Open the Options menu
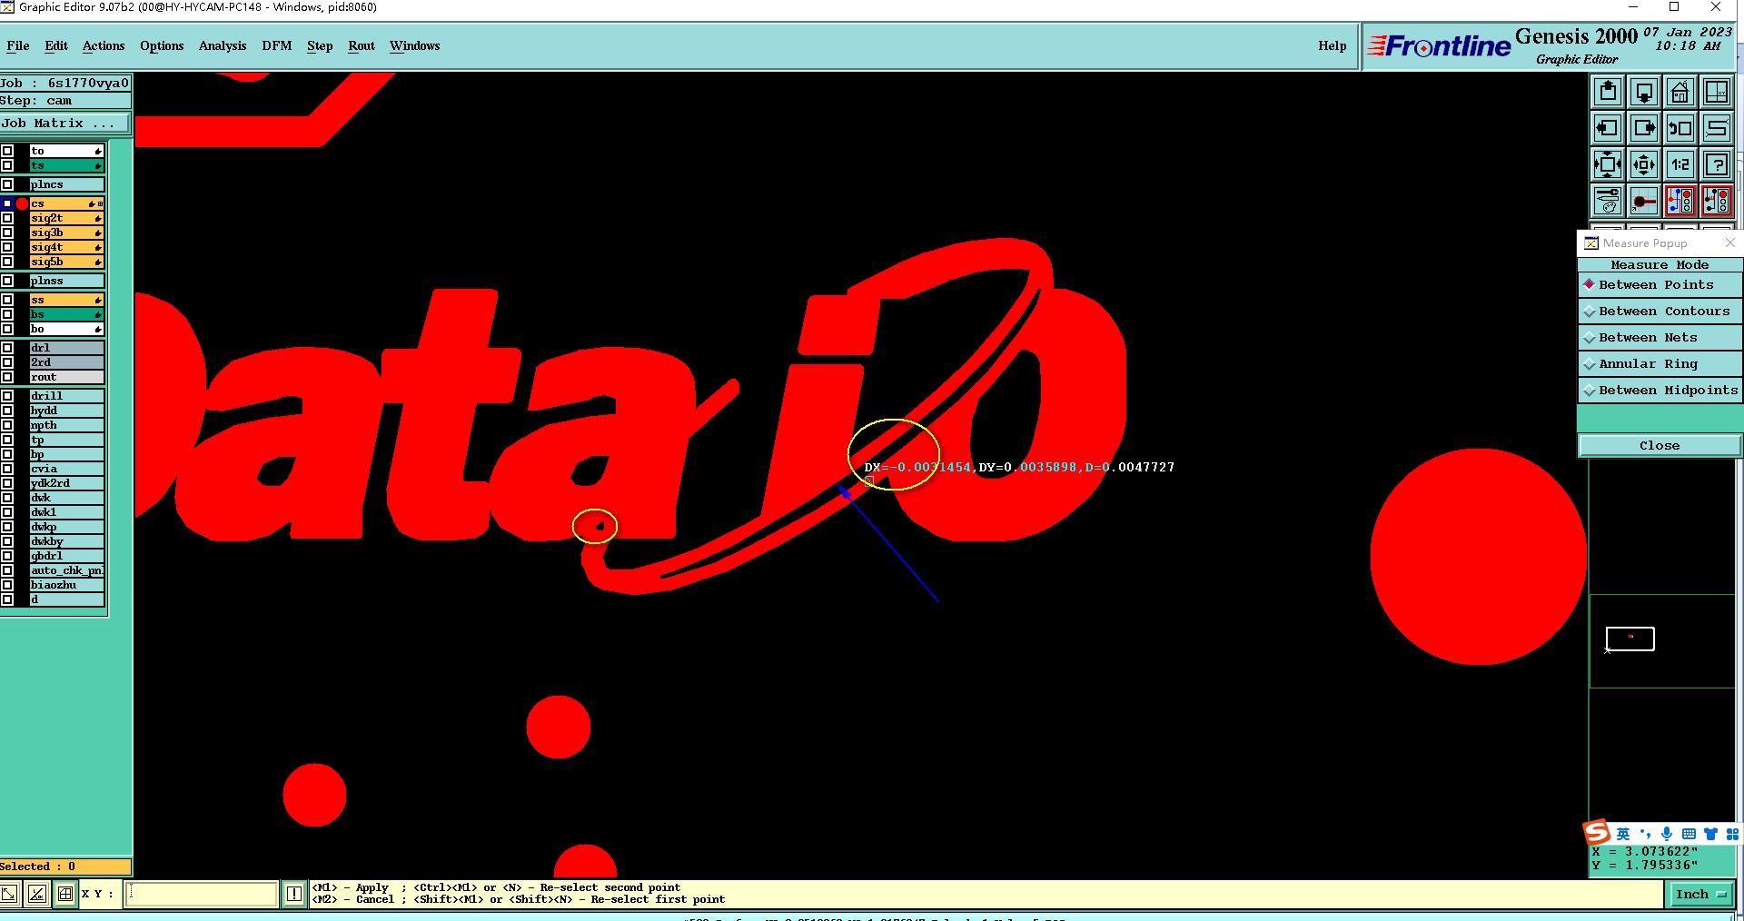 (162, 46)
